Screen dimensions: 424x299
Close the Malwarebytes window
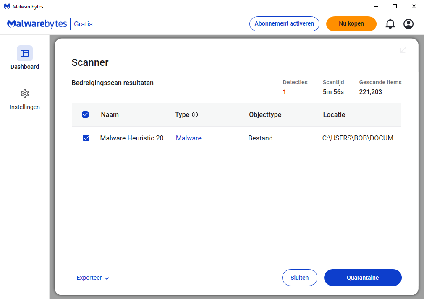414,6
